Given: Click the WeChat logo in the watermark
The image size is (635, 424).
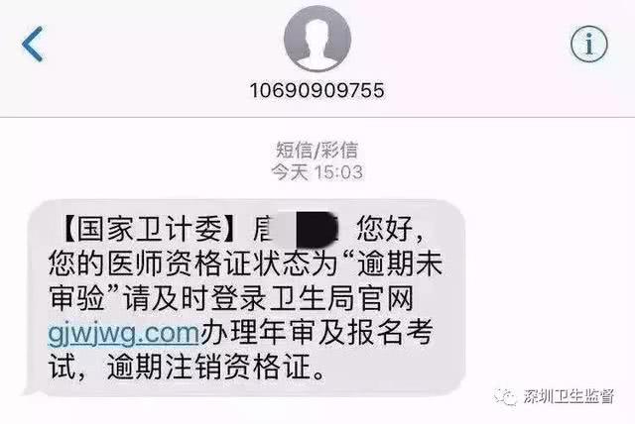Looking at the screenshot, I should click(x=505, y=396).
